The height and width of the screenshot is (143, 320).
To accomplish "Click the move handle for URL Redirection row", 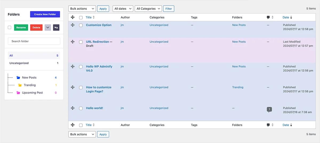I will point(73,42).
